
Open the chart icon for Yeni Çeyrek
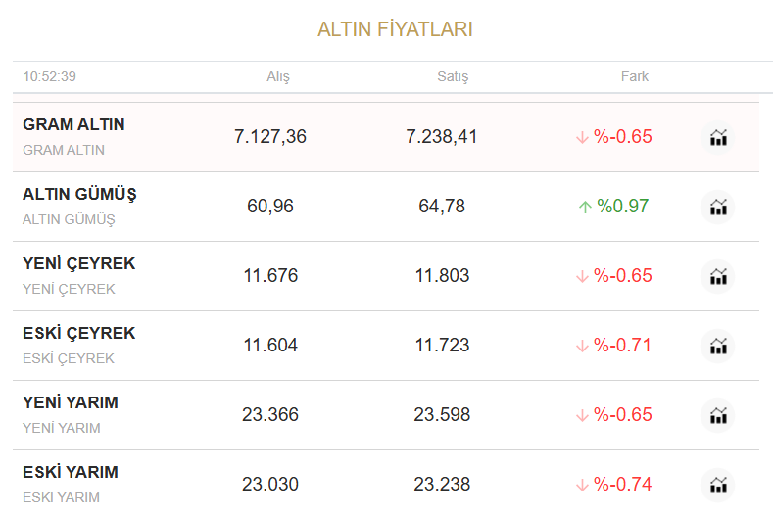click(718, 276)
